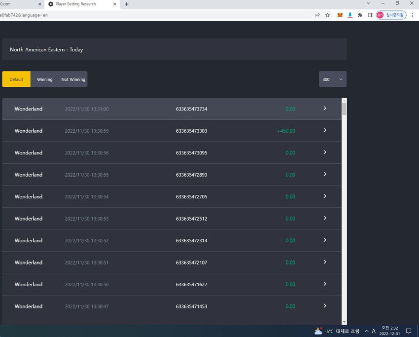This screenshot has height=337, width=419.
Task: Open the Chrome three-dot menu
Action: point(412,15)
